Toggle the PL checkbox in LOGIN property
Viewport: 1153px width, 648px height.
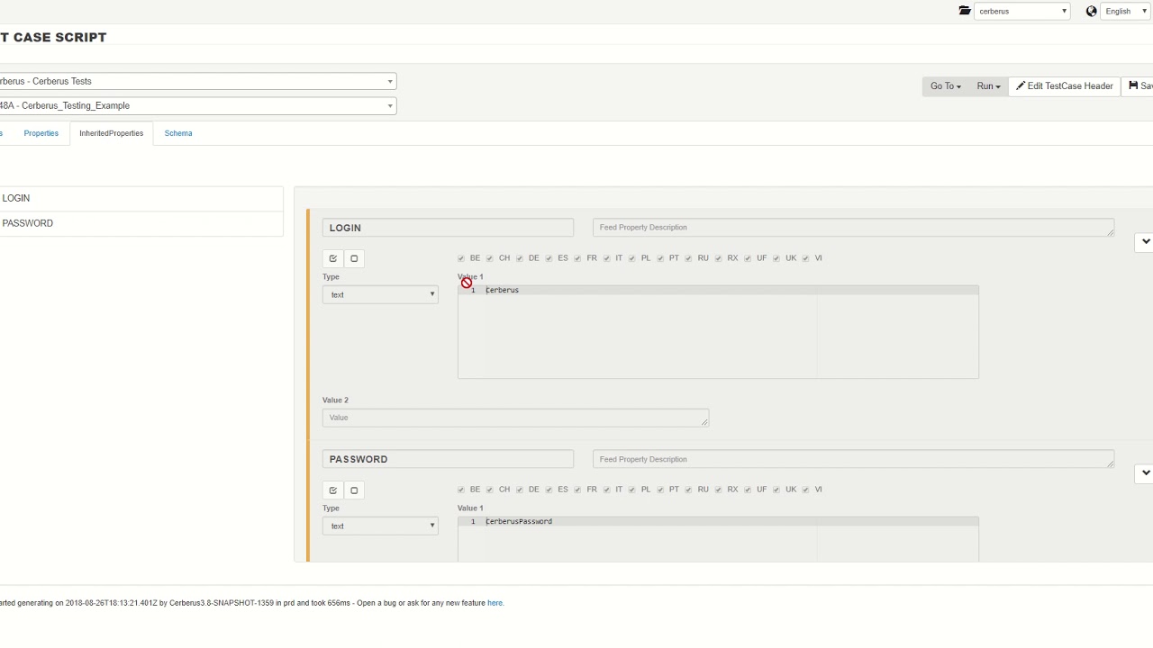(x=632, y=258)
